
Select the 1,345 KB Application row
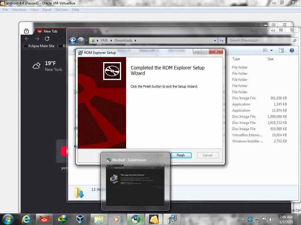pos(259,104)
